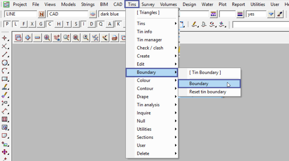Click the hand pan view icon
Screen dimensions: 289x161
(57, 38)
